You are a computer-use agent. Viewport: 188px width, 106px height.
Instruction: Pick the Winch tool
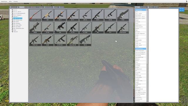141,47
